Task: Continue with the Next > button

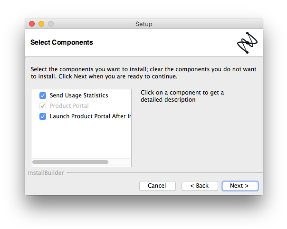Action: click(240, 186)
